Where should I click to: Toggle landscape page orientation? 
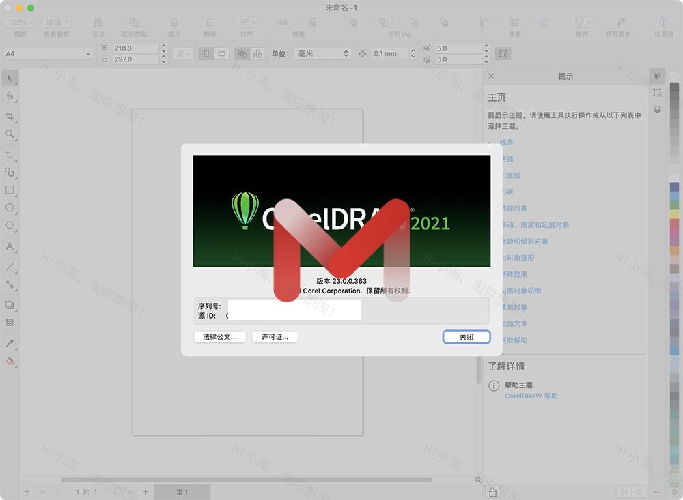[221, 53]
